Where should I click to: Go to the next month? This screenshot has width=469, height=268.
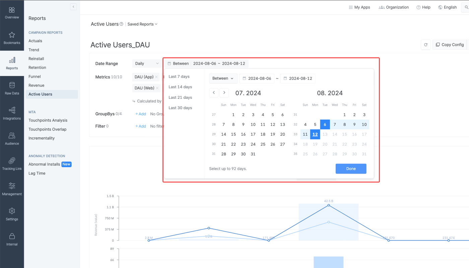click(224, 93)
